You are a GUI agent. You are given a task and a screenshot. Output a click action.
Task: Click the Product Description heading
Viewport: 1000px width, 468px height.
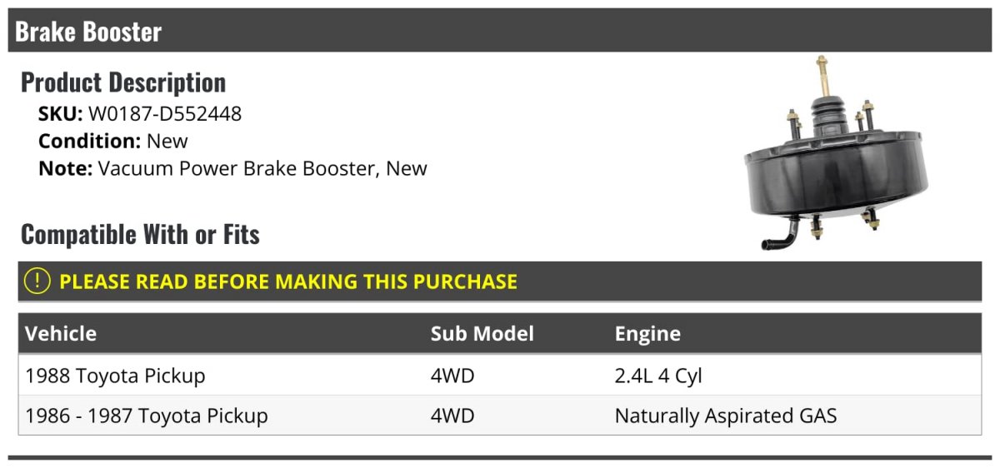coord(123,82)
